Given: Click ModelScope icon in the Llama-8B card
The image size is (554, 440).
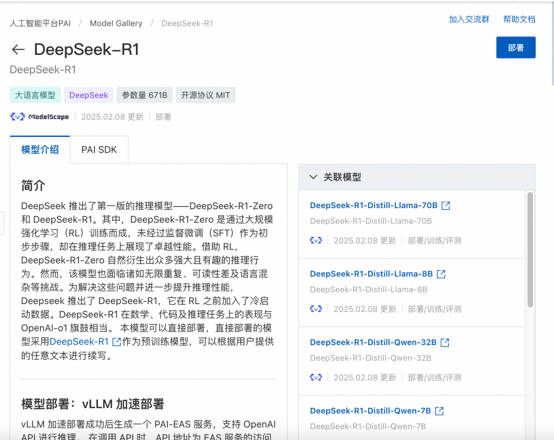Looking at the screenshot, I should [x=316, y=309].
